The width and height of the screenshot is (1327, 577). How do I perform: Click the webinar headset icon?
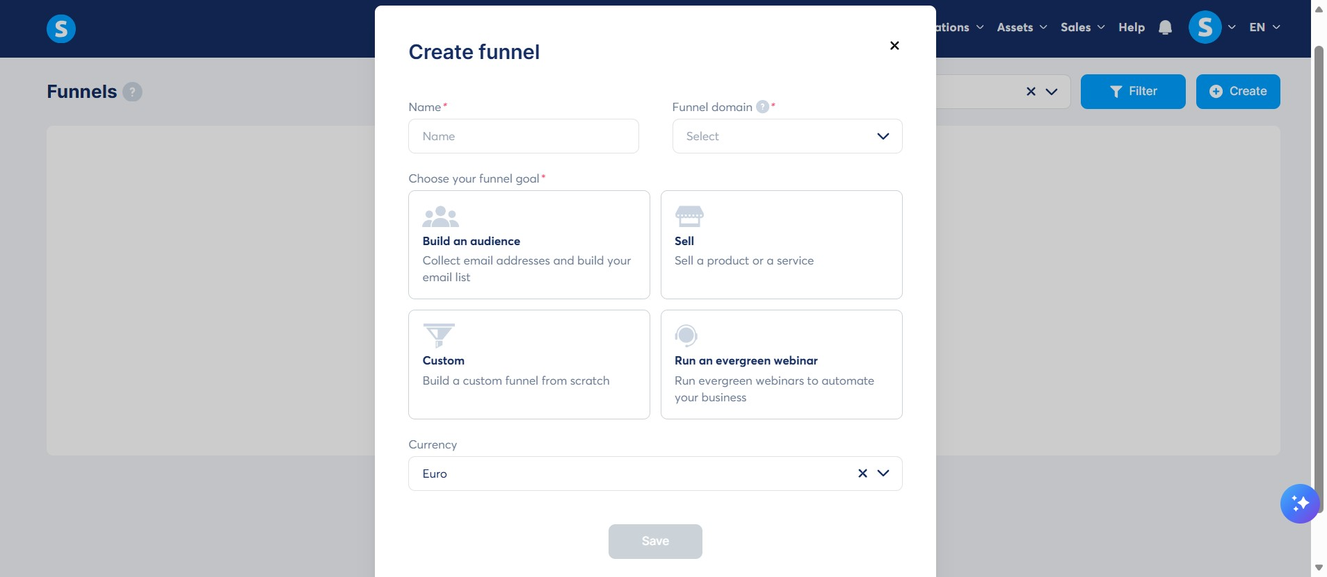coord(686,335)
